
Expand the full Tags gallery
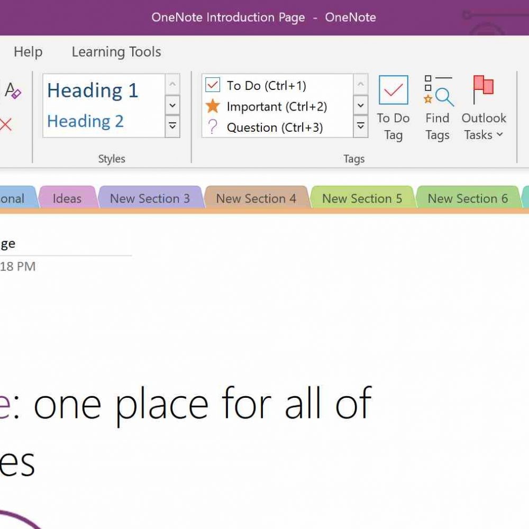pyautogui.click(x=360, y=126)
